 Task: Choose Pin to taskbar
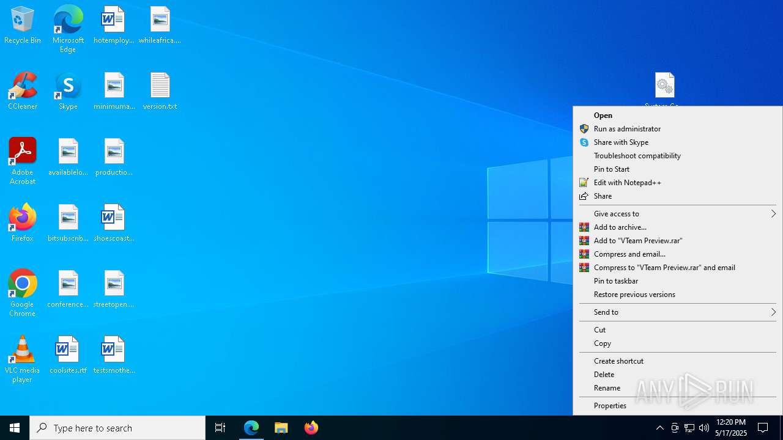[678, 281]
